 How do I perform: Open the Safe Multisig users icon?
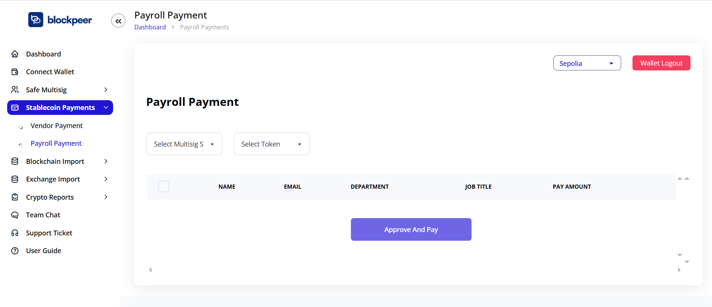click(x=15, y=89)
